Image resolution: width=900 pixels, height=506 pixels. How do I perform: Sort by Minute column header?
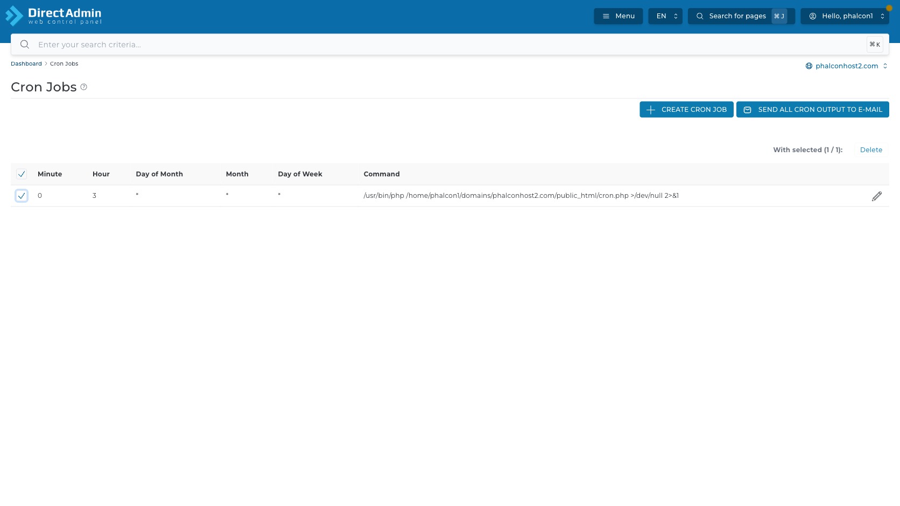(50, 174)
